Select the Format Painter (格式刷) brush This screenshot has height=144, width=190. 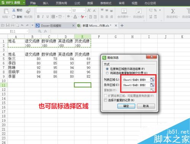pyautogui.click(x=28, y=11)
